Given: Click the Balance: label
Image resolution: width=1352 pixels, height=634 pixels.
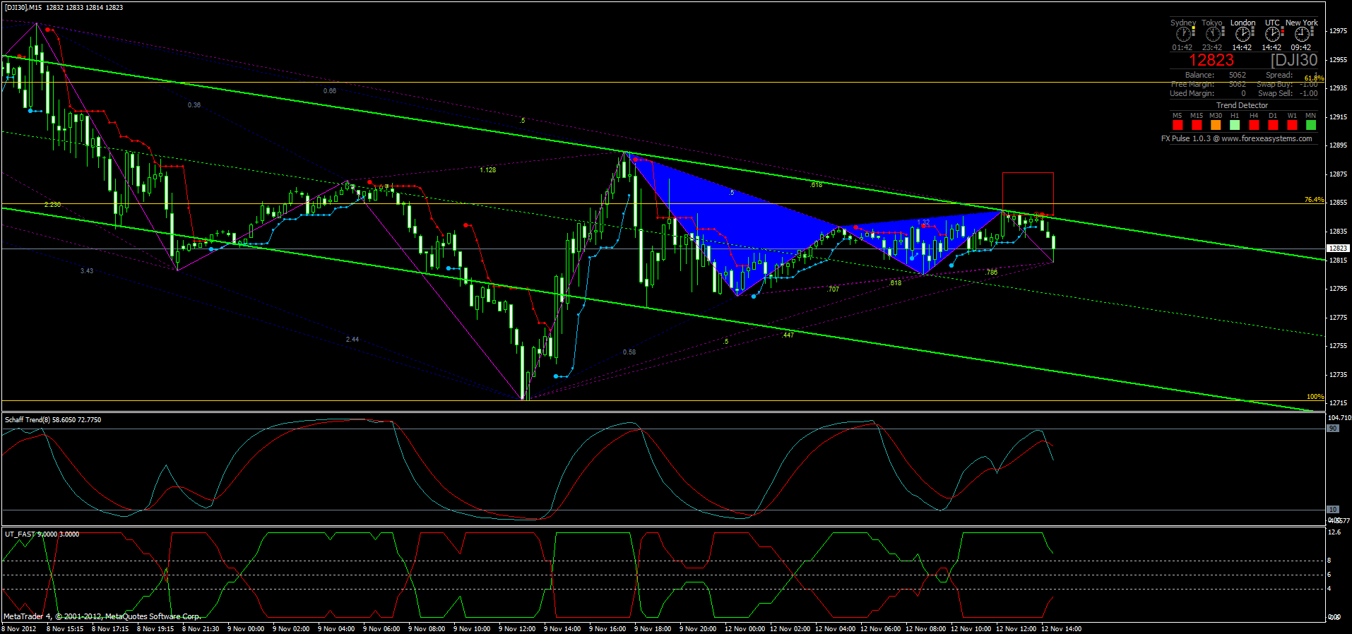Looking at the screenshot, I should (x=1199, y=75).
